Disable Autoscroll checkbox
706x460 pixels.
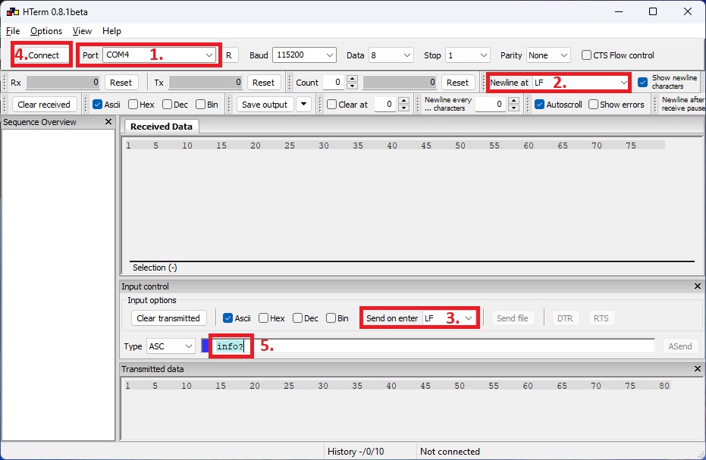click(x=540, y=105)
